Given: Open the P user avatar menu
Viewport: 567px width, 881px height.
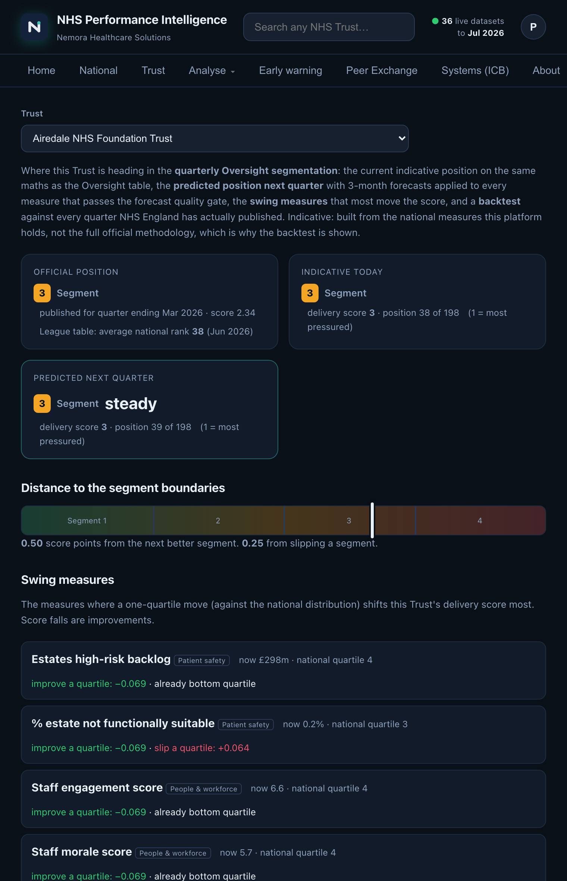Looking at the screenshot, I should (x=533, y=27).
